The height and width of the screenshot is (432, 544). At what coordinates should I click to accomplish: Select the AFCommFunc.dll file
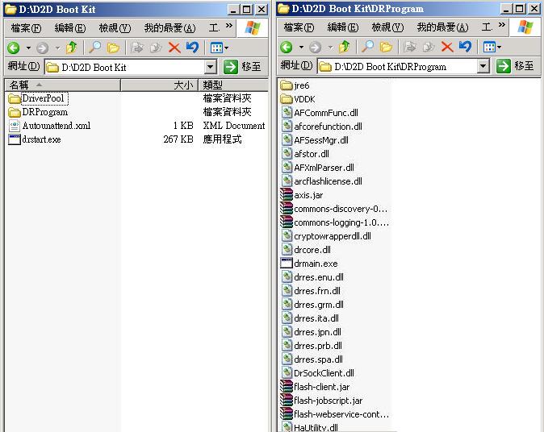319,113
